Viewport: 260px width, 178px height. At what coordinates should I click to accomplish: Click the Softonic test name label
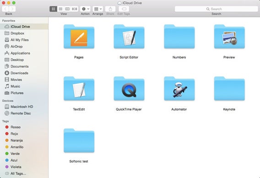click(79, 161)
